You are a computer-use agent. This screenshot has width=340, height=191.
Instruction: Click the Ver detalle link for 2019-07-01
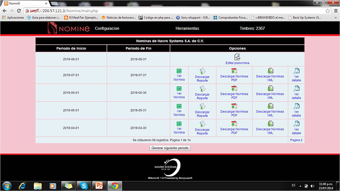[x=297, y=78]
